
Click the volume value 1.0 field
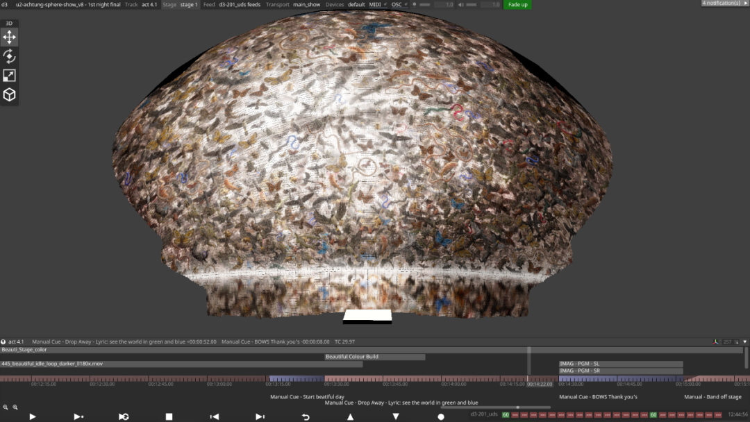coord(490,4)
